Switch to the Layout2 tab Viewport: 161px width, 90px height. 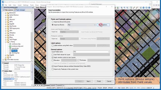[x=59, y=85]
